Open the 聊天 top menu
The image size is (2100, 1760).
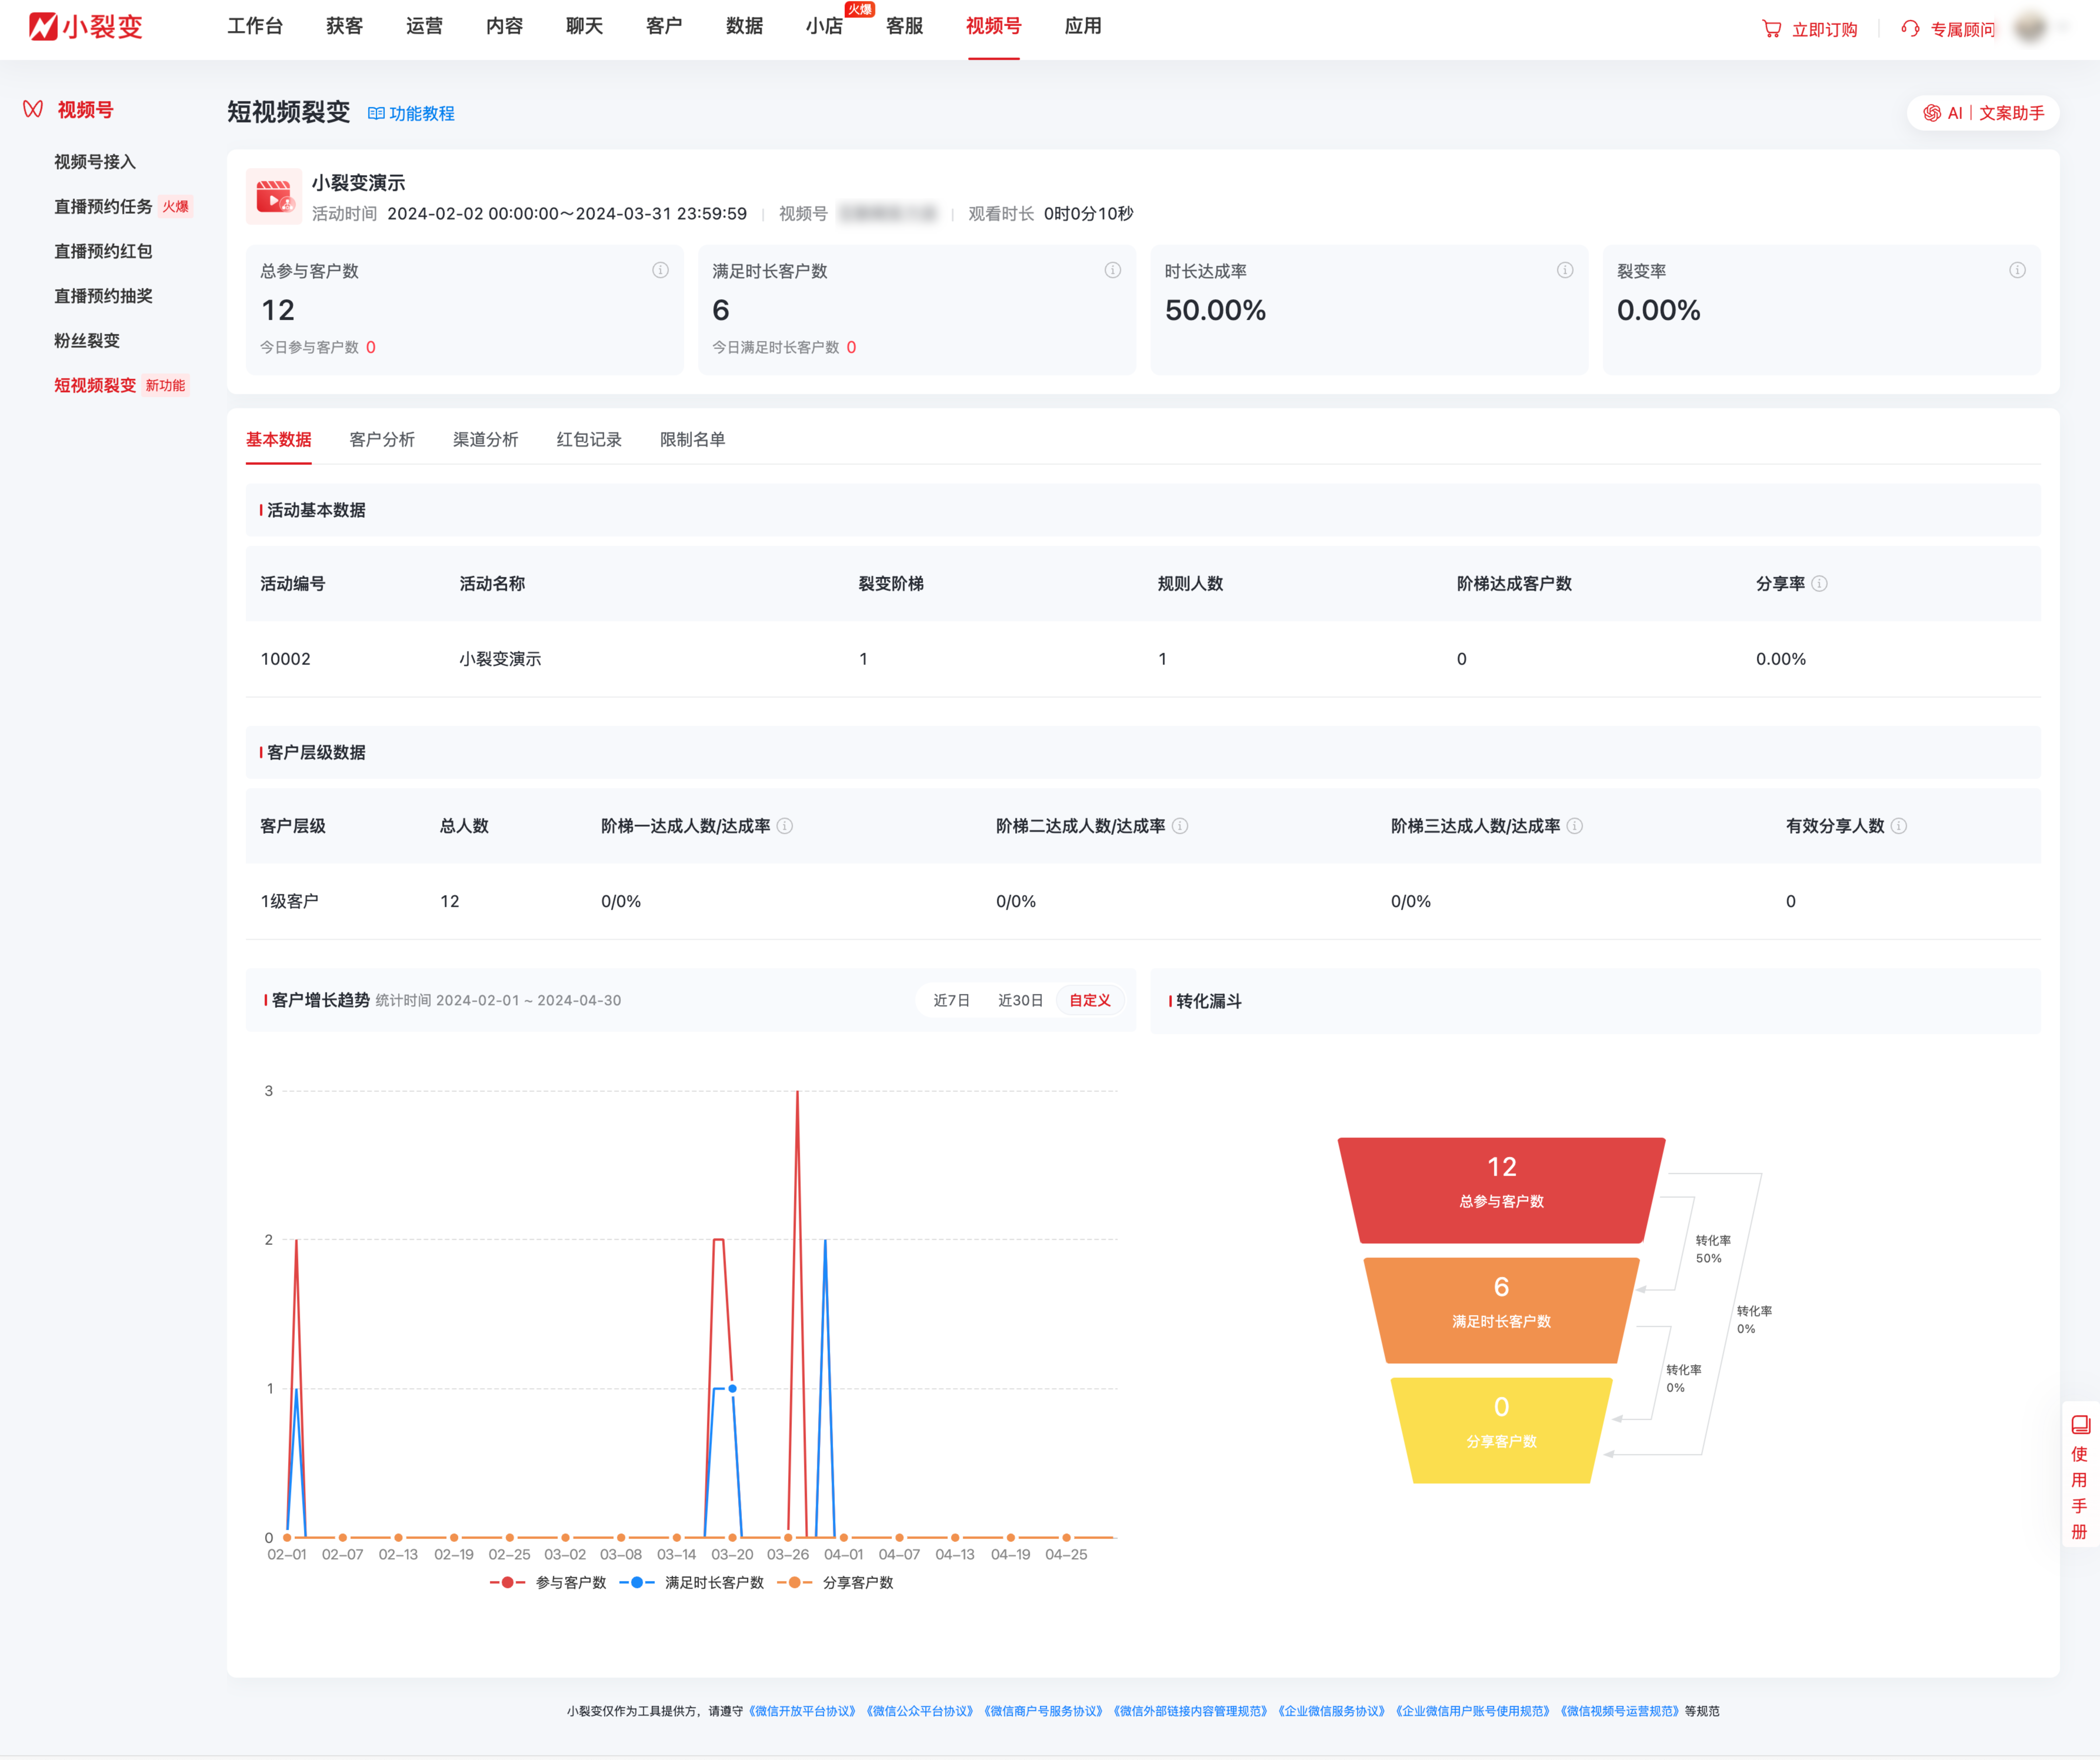click(x=585, y=26)
